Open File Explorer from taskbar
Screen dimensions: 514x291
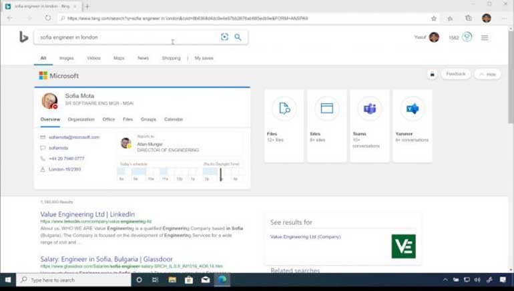(172, 280)
